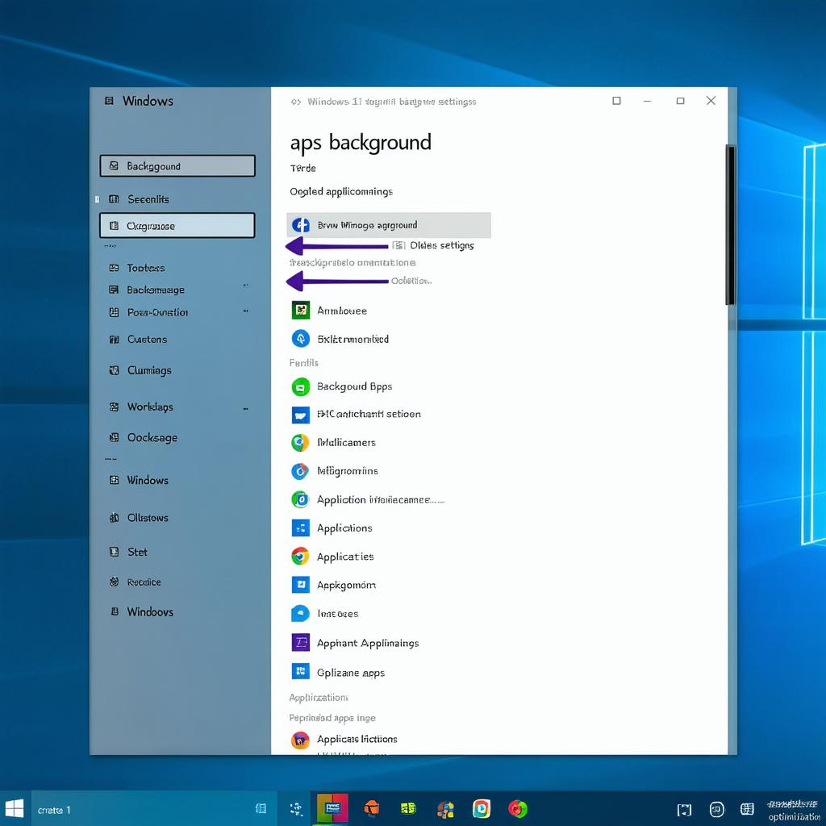This screenshot has width=826, height=826.
Task: Click the vertical scrollbar thumb
Action: click(730, 225)
